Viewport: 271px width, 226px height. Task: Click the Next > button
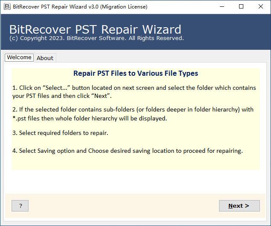pyautogui.click(x=239, y=206)
